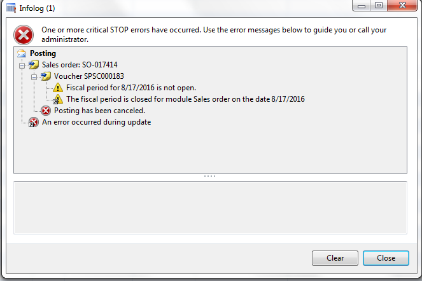This screenshot has height=281, width=422.
Task: Collapse the Voucher SPSC000183 node
Action: point(34,77)
